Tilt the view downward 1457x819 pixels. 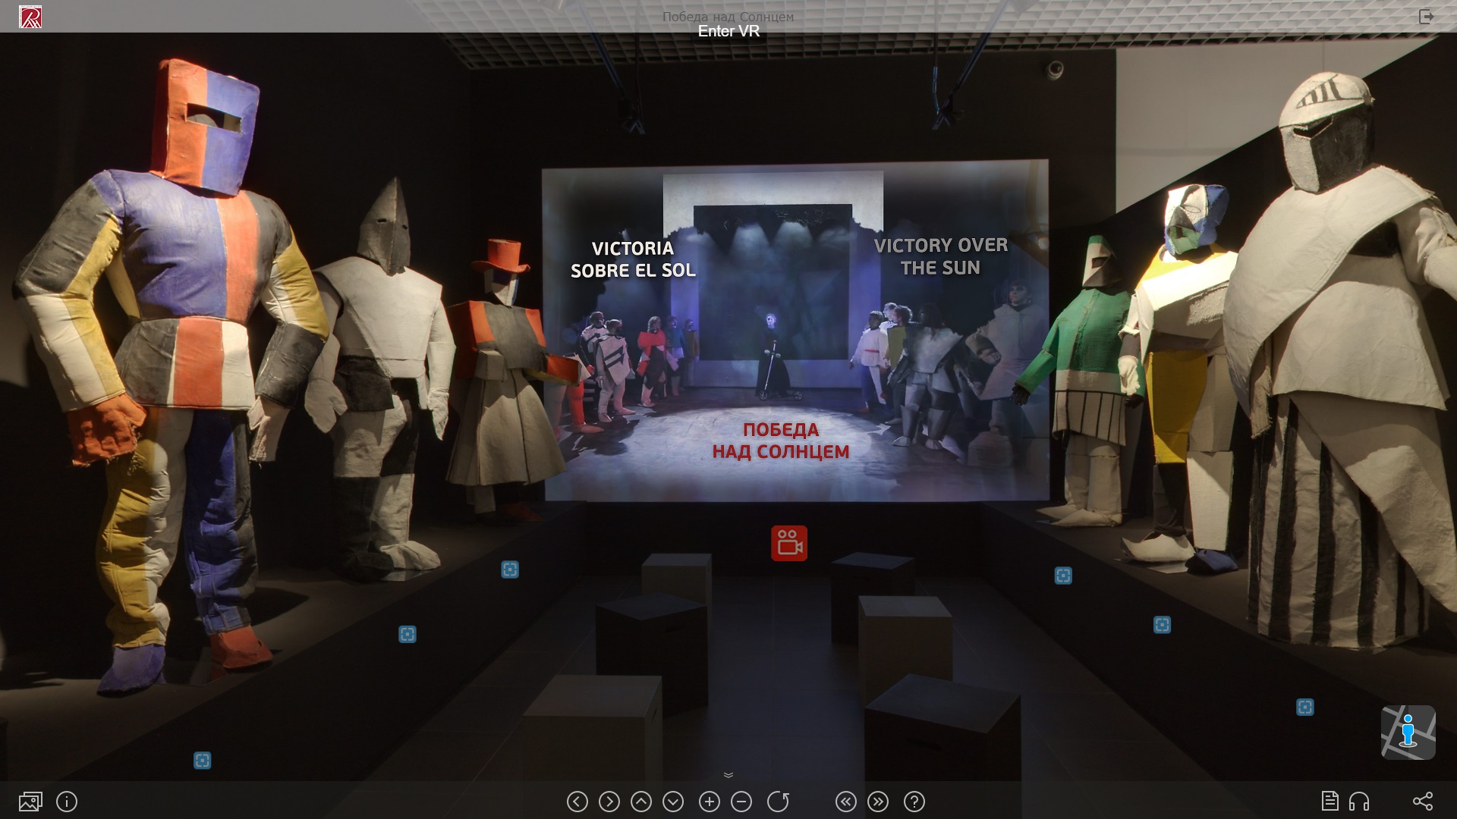pos(673,802)
